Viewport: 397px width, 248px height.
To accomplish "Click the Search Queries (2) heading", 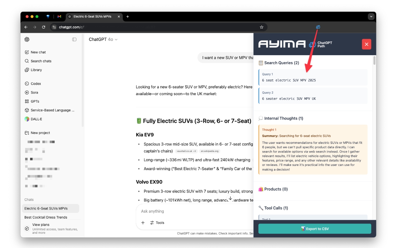I will click(x=279, y=63).
